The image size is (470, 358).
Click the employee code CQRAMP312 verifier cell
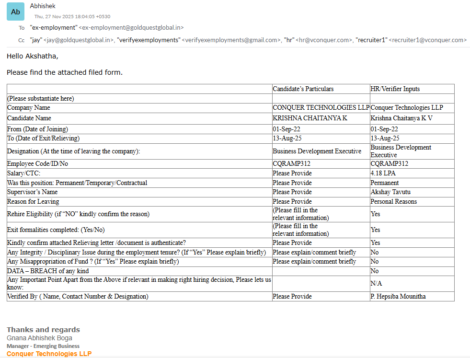[389, 164]
